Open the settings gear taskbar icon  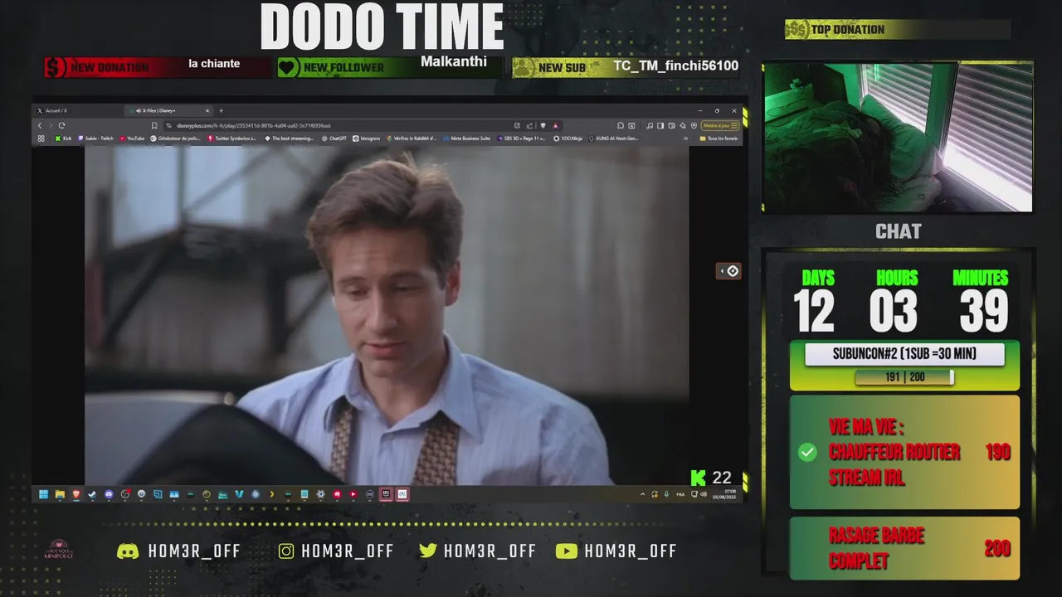320,494
